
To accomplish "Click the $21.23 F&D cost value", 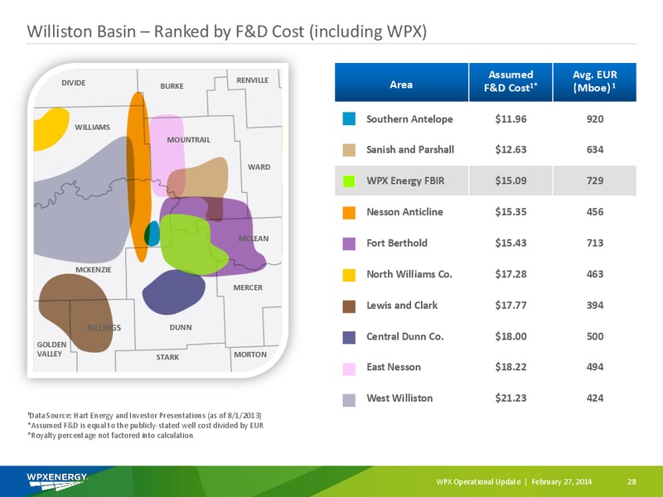I will pos(511,398).
